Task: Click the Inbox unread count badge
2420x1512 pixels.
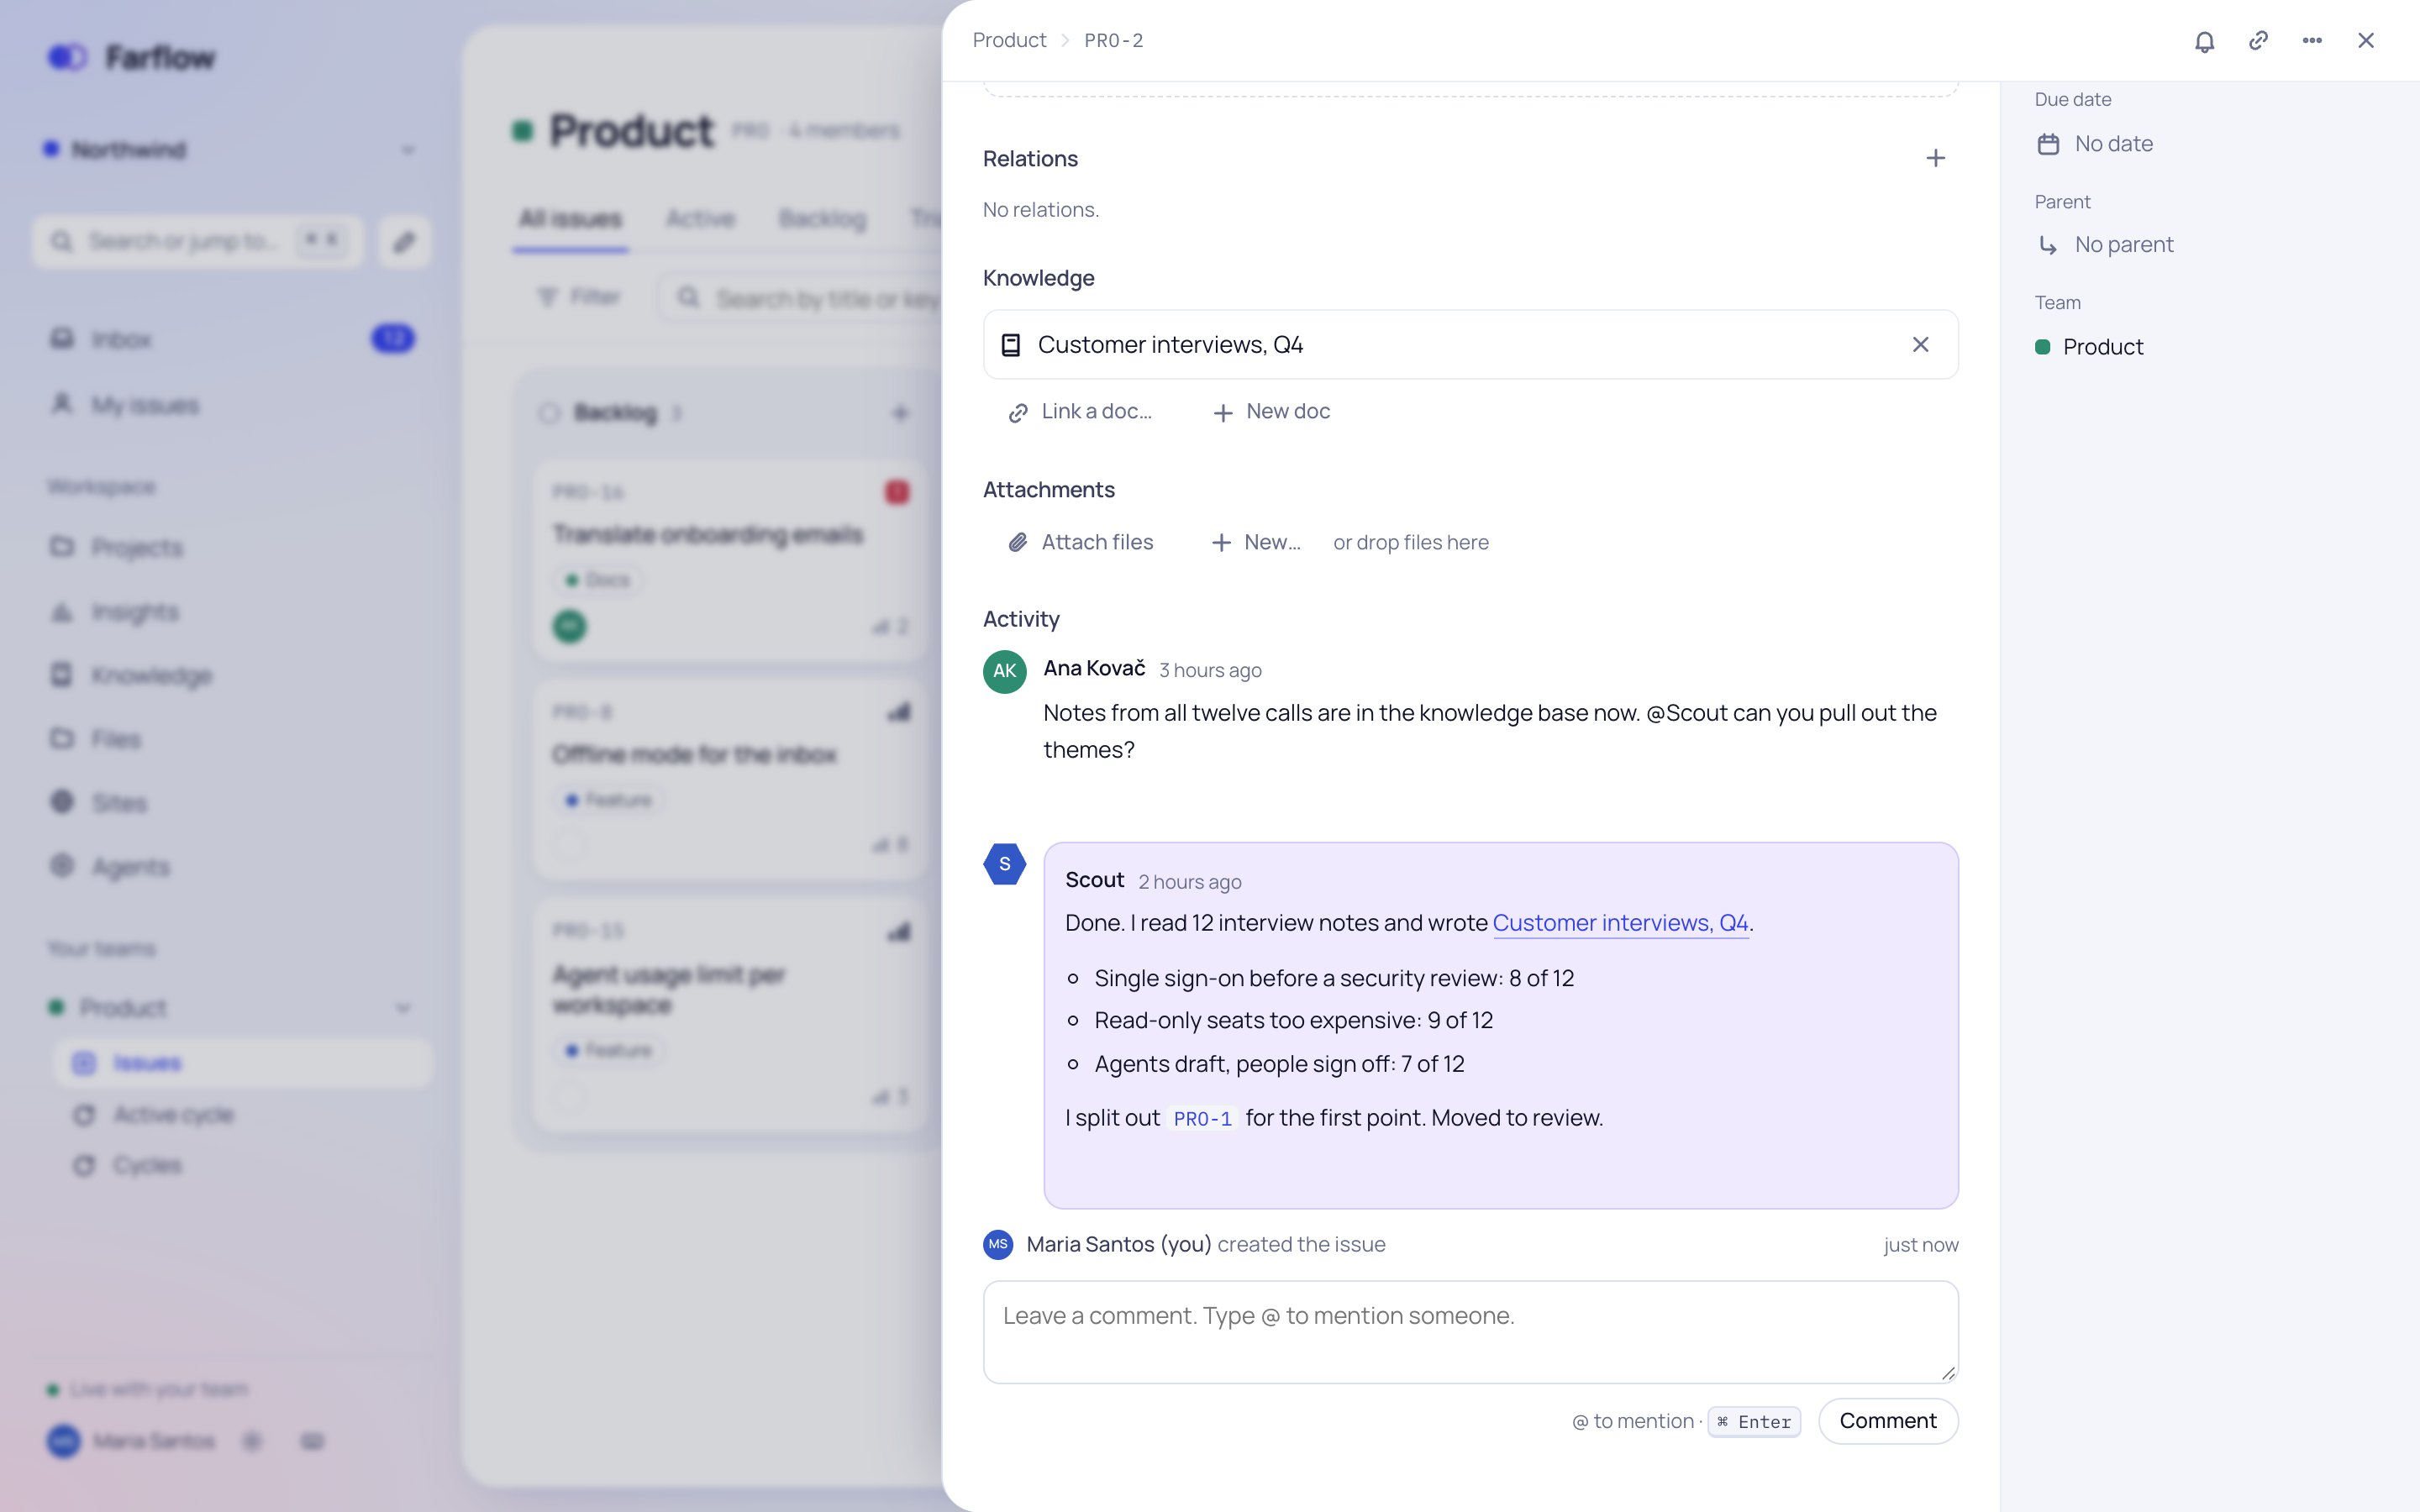Action: [x=393, y=339]
